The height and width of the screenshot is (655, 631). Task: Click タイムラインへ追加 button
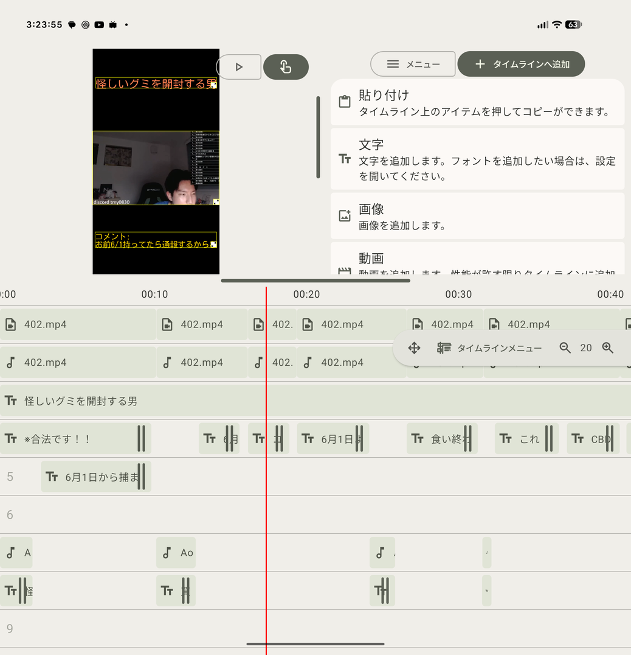(x=522, y=64)
